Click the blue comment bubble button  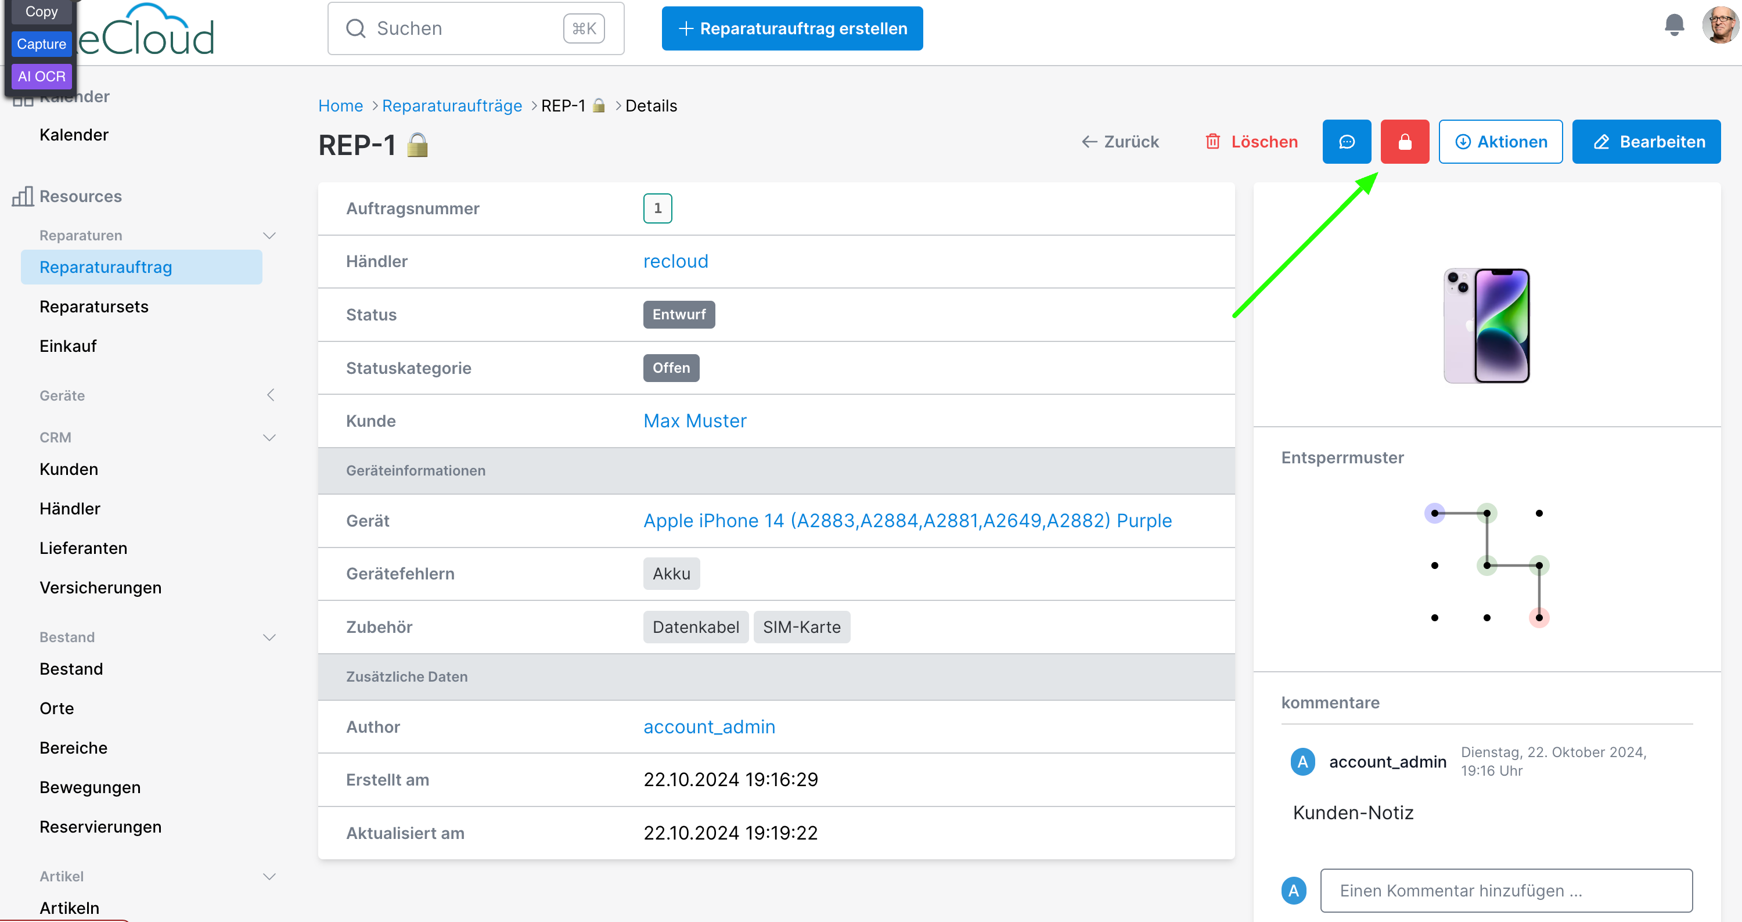pos(1347,142)
